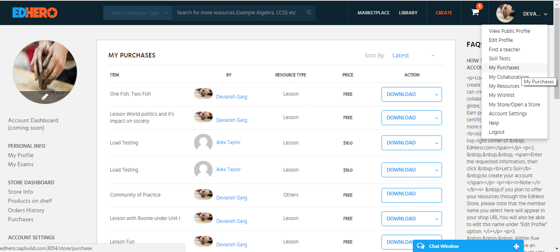Select My Store/Open a Store menu item
The width and height of the screenshot is (560, 252).
click(514, 104)
